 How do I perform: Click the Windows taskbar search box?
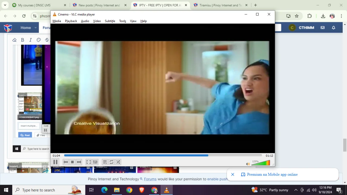tap(49, 190)
